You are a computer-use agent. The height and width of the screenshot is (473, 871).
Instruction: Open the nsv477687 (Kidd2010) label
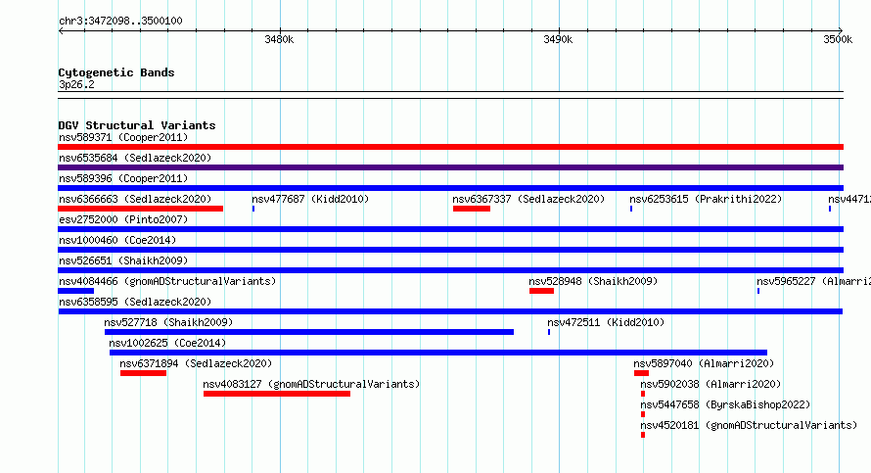[310, 199]
